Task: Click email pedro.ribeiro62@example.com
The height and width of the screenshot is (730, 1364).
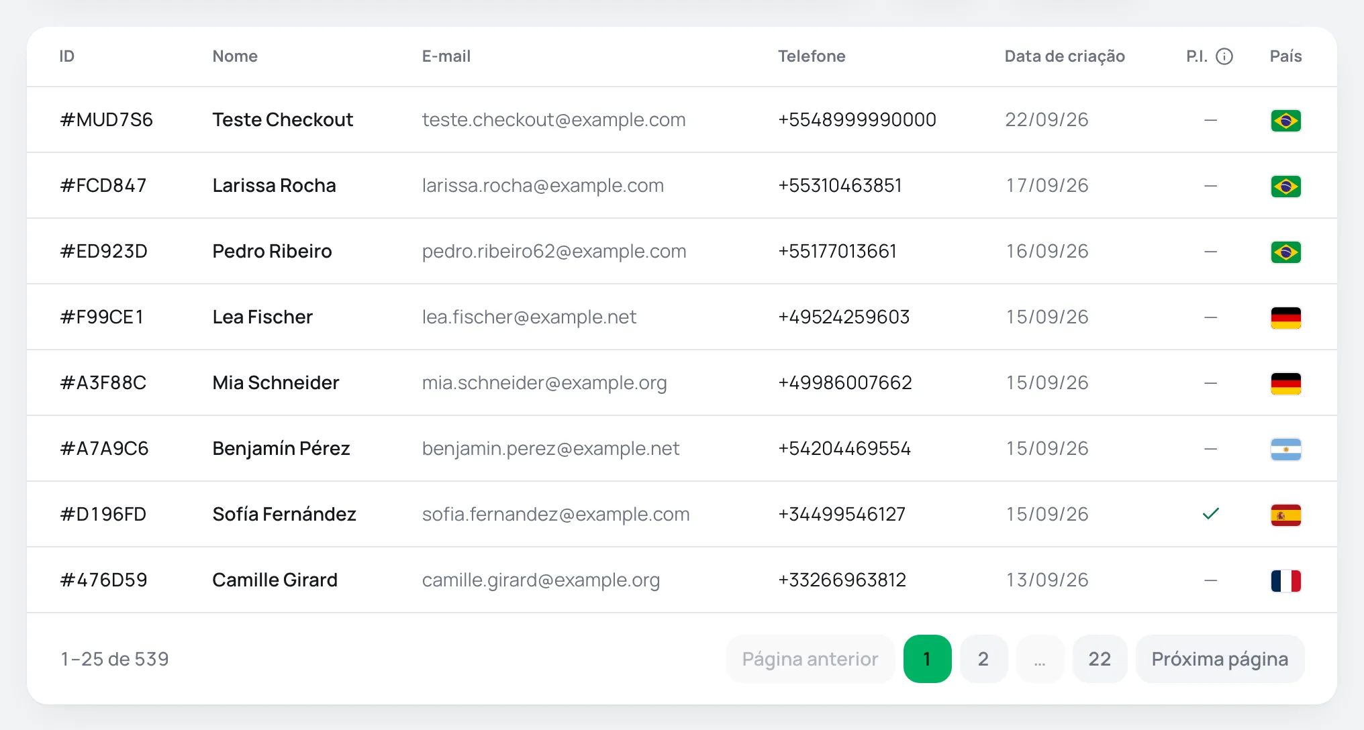Action: point(554,251)
